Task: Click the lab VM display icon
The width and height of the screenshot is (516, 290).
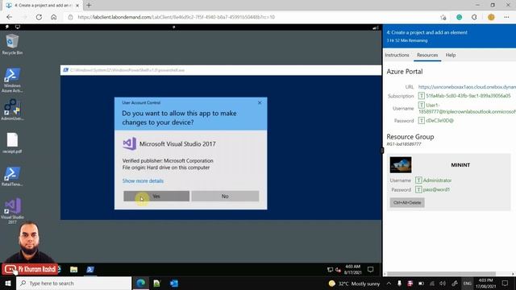Action: coord(18,27)
